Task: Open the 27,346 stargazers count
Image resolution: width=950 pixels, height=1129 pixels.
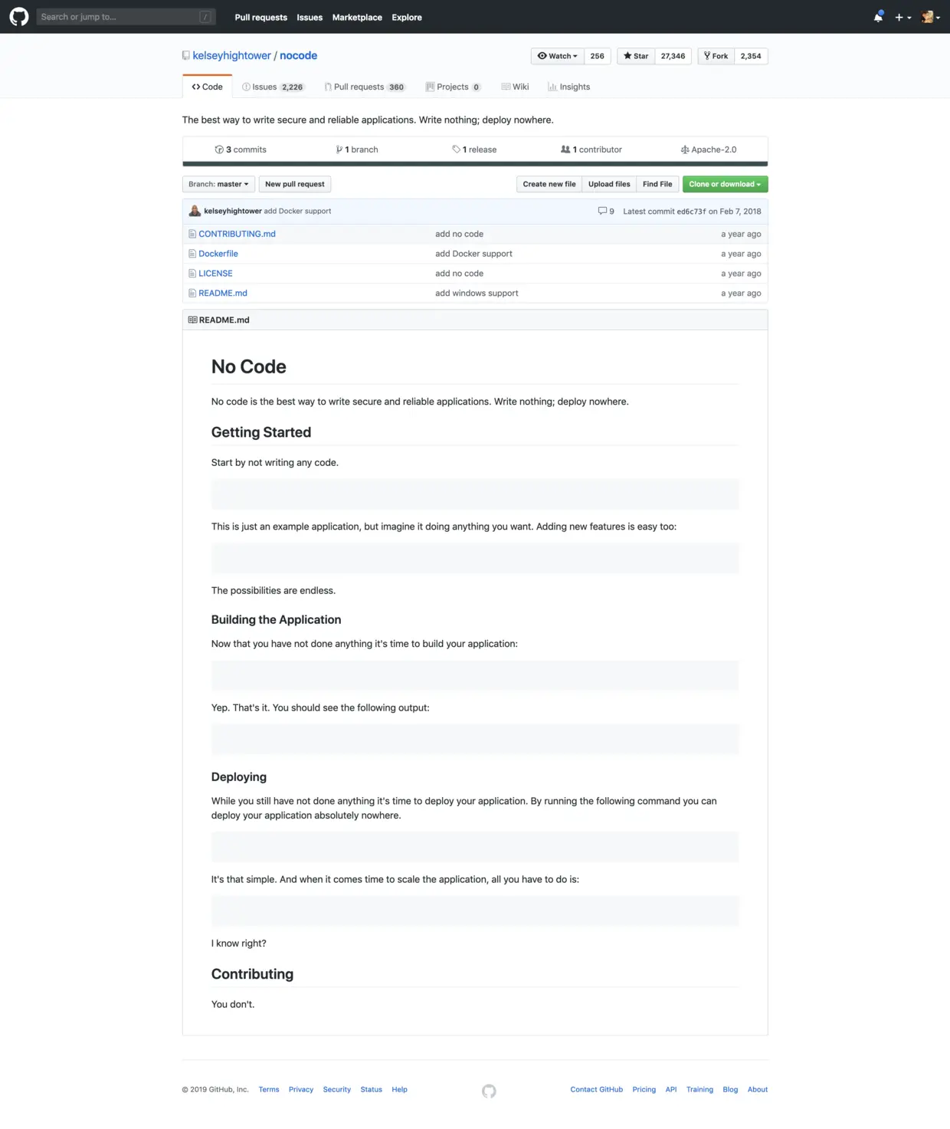Action: 673,56
